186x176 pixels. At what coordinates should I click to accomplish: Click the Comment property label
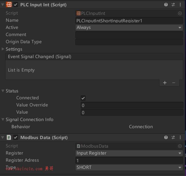[16, 35]
